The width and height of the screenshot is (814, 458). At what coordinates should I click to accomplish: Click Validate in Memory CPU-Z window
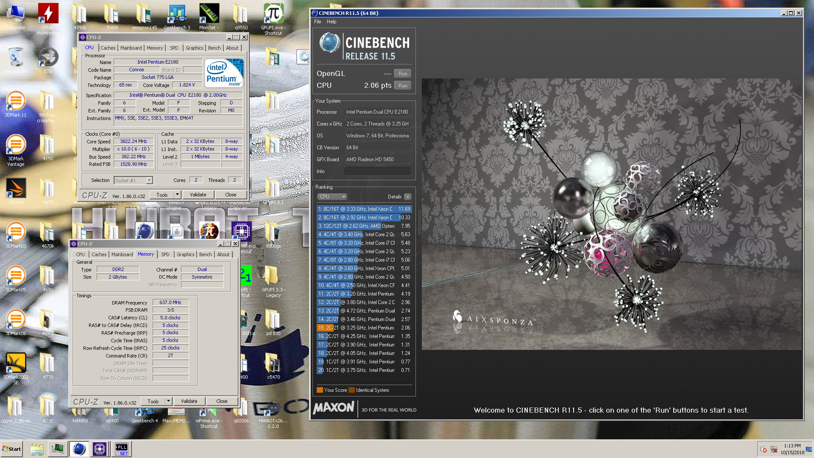pos(189,402)
